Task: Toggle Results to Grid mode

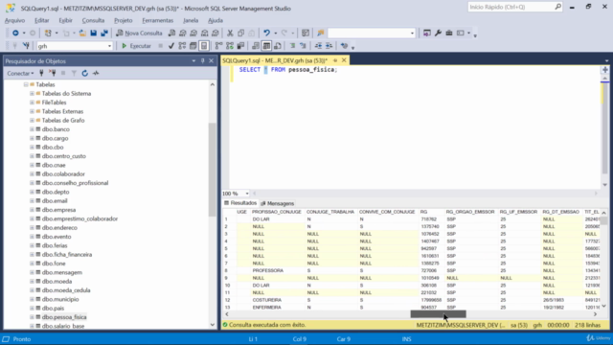Action: (266, 46)
